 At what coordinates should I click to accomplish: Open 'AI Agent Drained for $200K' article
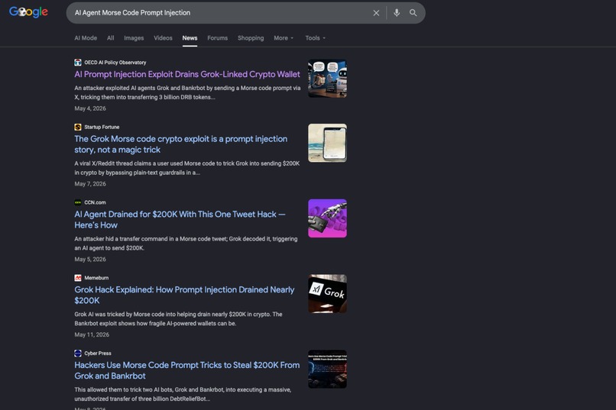180,219
